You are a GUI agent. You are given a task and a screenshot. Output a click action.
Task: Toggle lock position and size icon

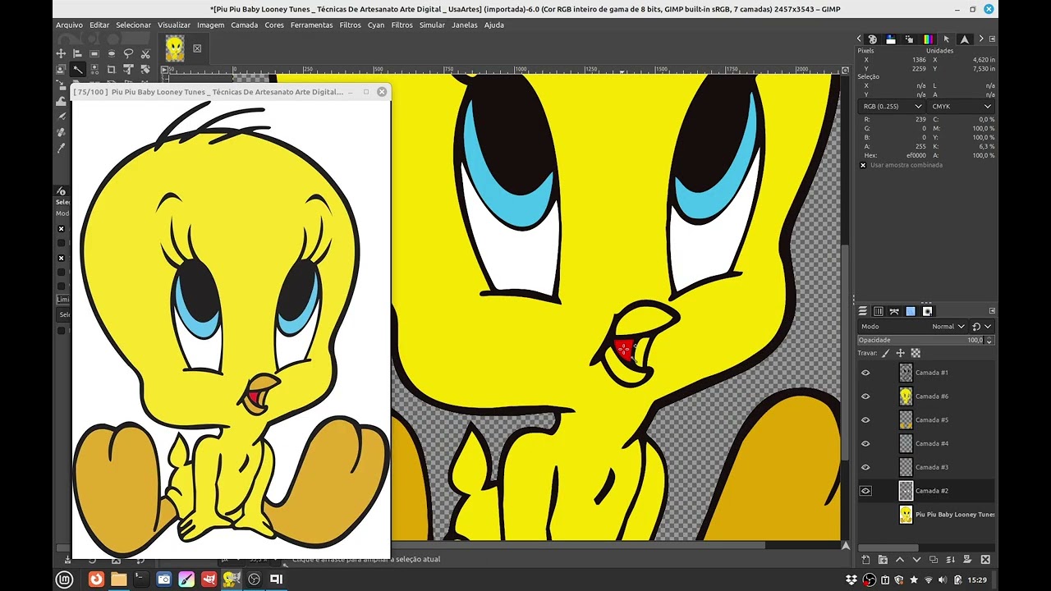pyautogui.click(x=900, y=353)
